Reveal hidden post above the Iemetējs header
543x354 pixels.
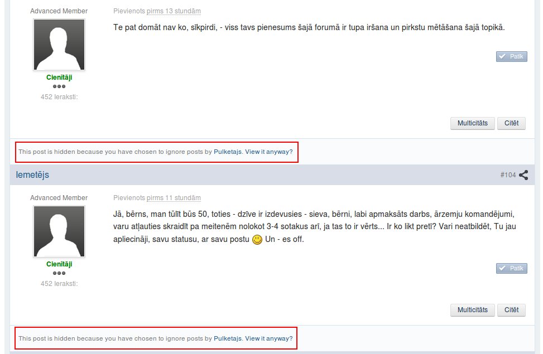point(269,152)
